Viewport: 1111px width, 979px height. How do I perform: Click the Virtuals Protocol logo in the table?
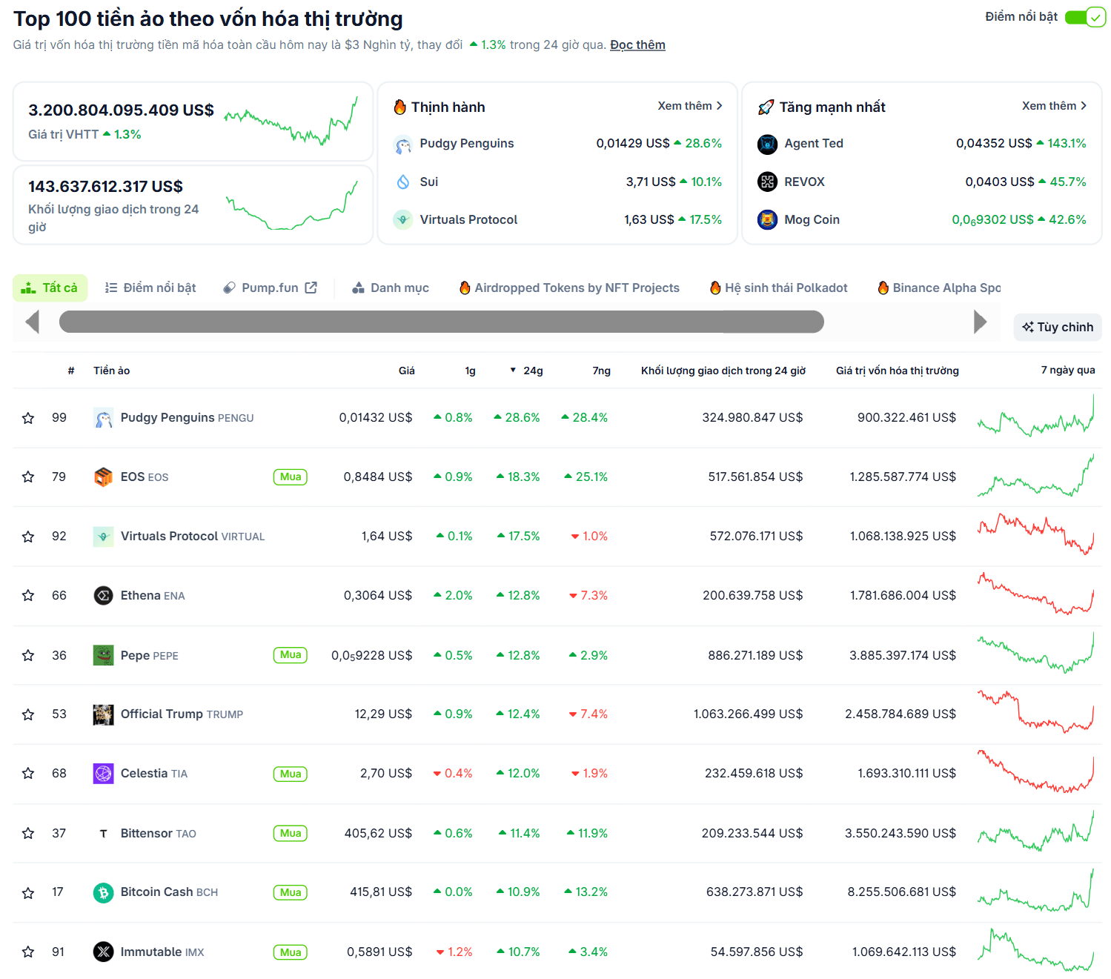coord(103,537)
